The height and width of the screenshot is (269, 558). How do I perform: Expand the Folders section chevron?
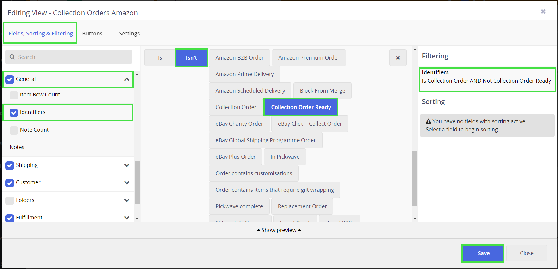[x=127, y=200]
